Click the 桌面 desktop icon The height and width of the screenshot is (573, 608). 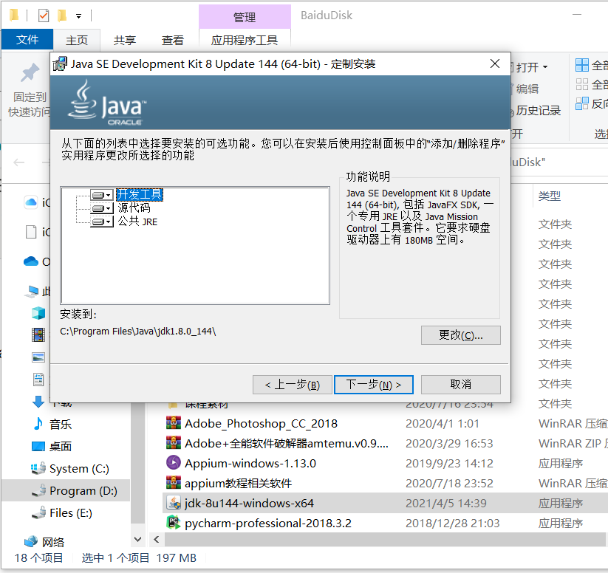point(38,446)
